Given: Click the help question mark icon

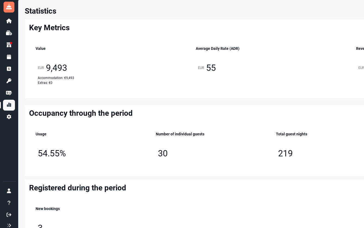Looking at the screenshot, I should pyautogui.click(x=9, y=203).
